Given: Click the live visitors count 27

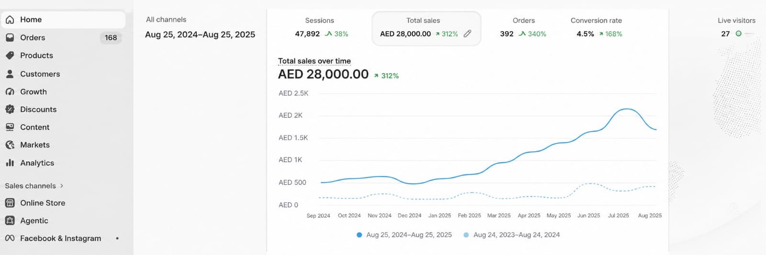Looking at the screenshot, I should tap(725, 34).
